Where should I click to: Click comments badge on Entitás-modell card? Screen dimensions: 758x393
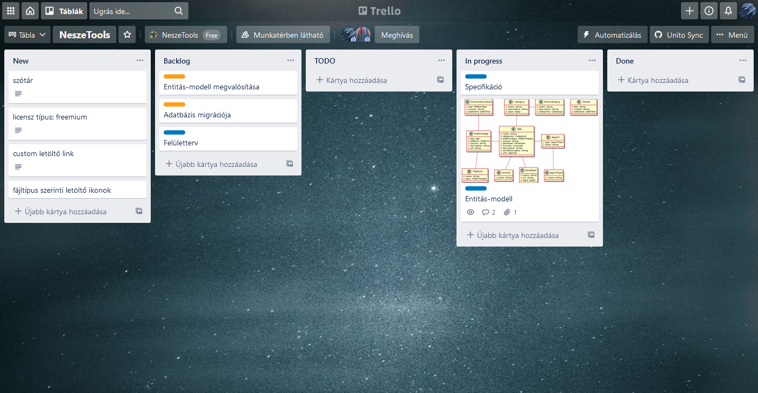pos(489,213)
